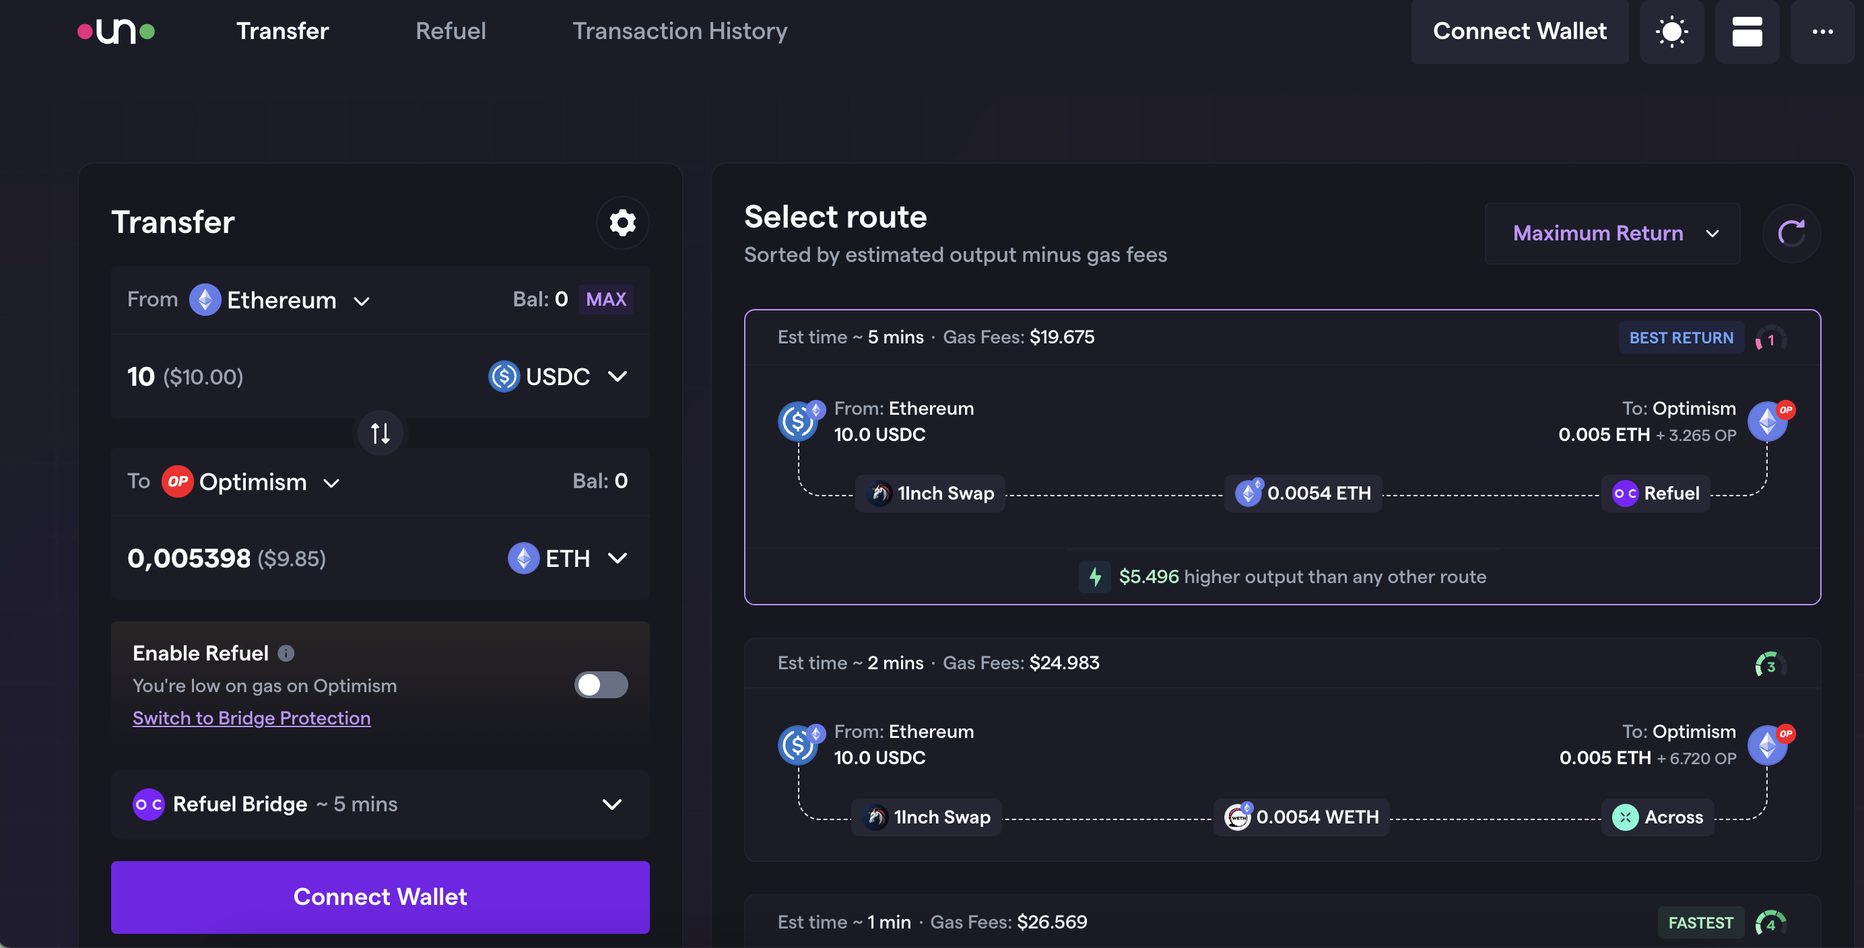The height and width of the screenshot is (948, 1864).
Task: Open Maximum Return sort dropdown
Action: [x=1612, y=234]
